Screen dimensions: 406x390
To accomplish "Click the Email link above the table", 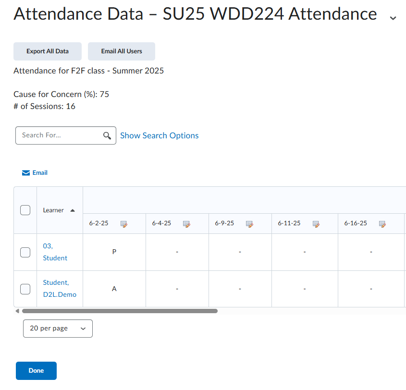I will [40, 173].
